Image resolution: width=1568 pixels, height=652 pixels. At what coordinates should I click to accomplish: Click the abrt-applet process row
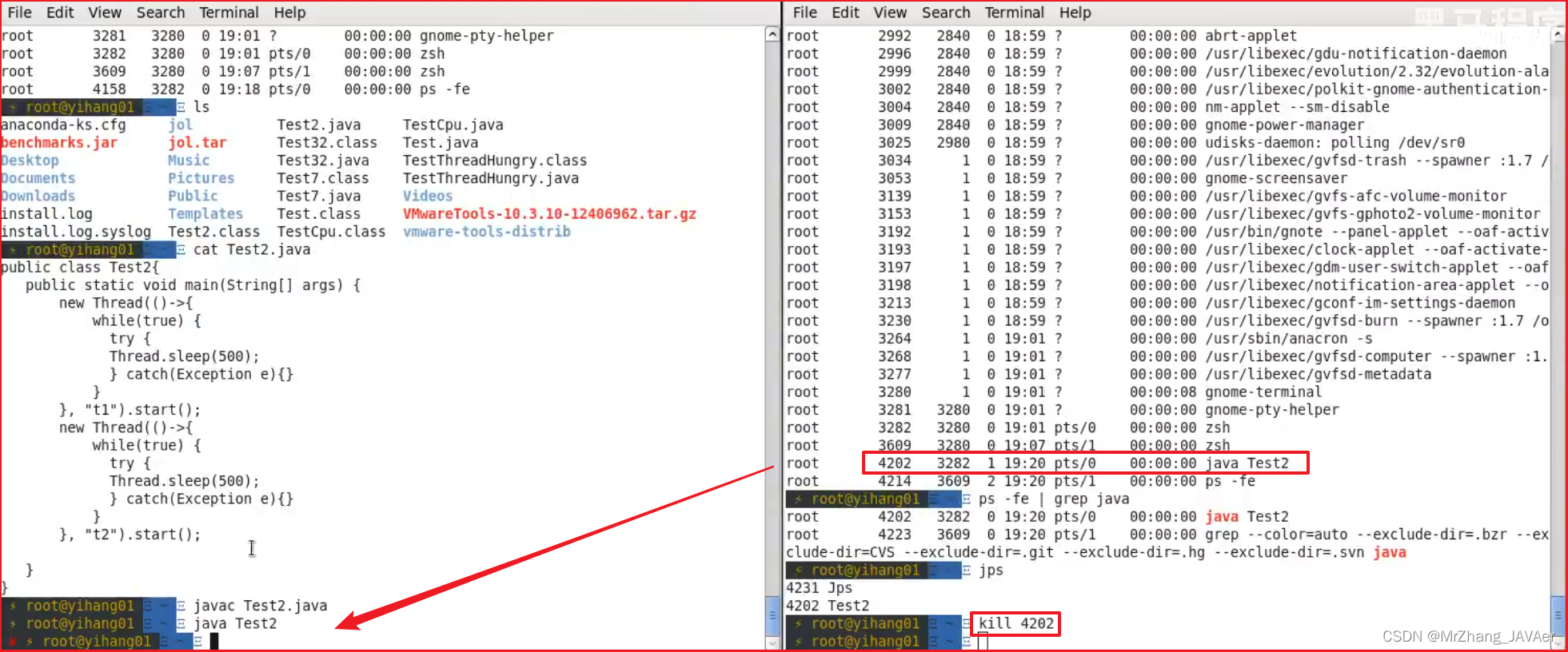pos(1042,35)
